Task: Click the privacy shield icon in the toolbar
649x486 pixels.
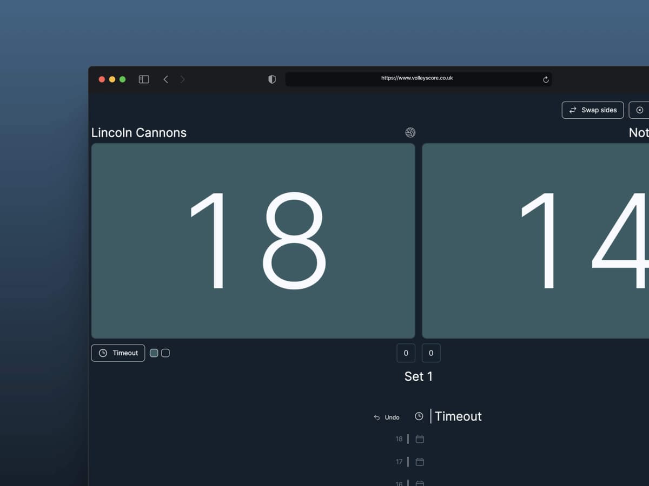Action: coord(271,79)
